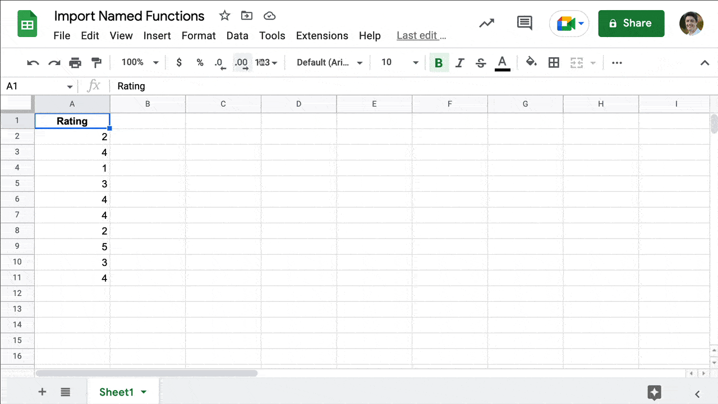
Task: Open the font dropdown showing Default
Action: (329, 62)
